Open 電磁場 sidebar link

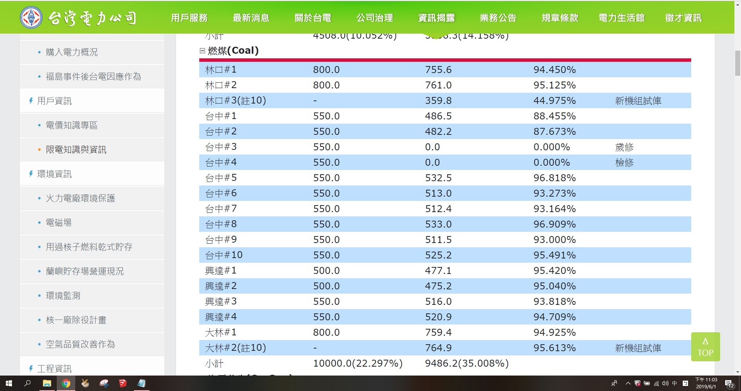tap(59, 223)
